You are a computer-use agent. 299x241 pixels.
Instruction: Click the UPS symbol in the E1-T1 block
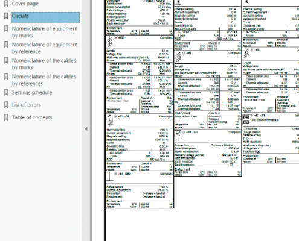tap(246, 119)
